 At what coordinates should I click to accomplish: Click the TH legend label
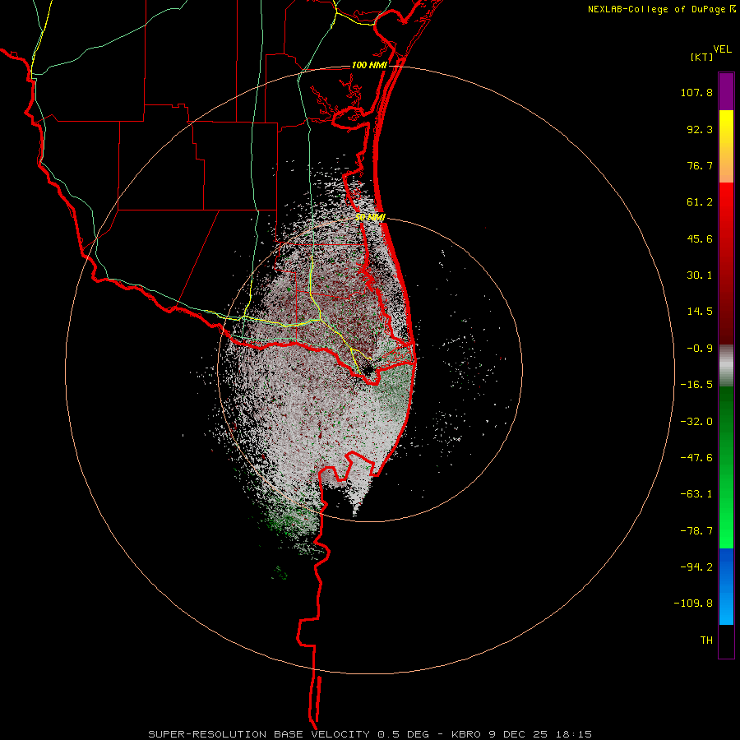click(x=706, y=641)
